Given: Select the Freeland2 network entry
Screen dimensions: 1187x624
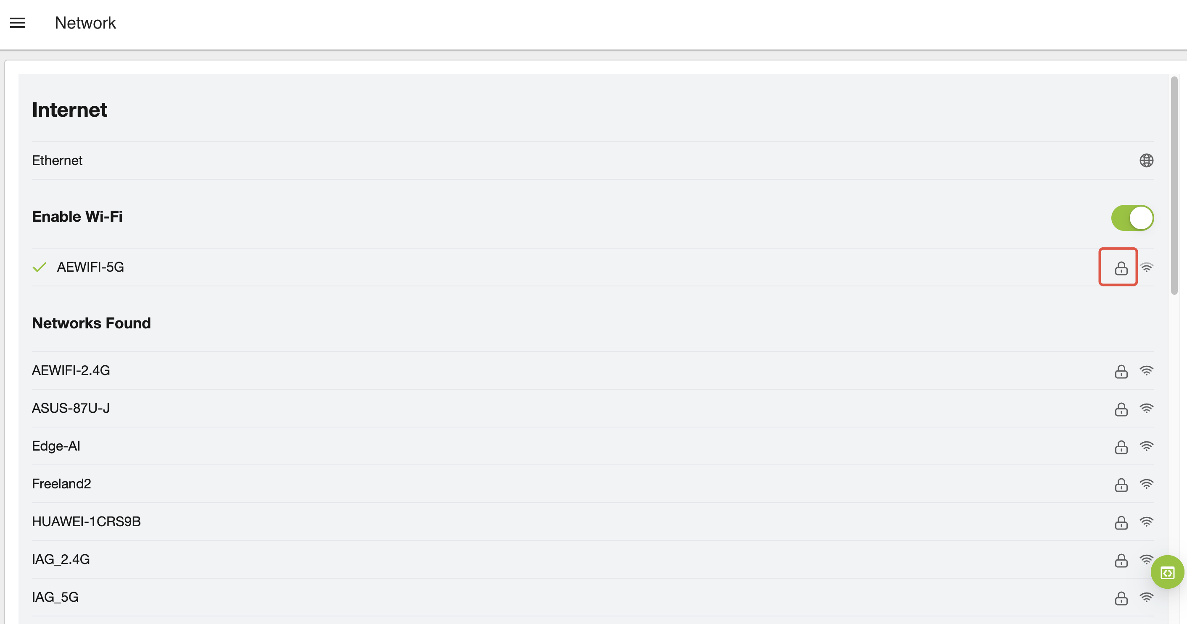Looking at the screenshot, I should click(593, 484).
